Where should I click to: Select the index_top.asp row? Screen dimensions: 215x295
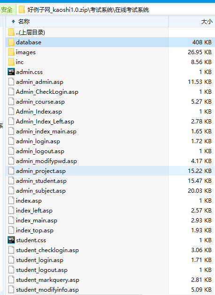[x=110, y=230]
